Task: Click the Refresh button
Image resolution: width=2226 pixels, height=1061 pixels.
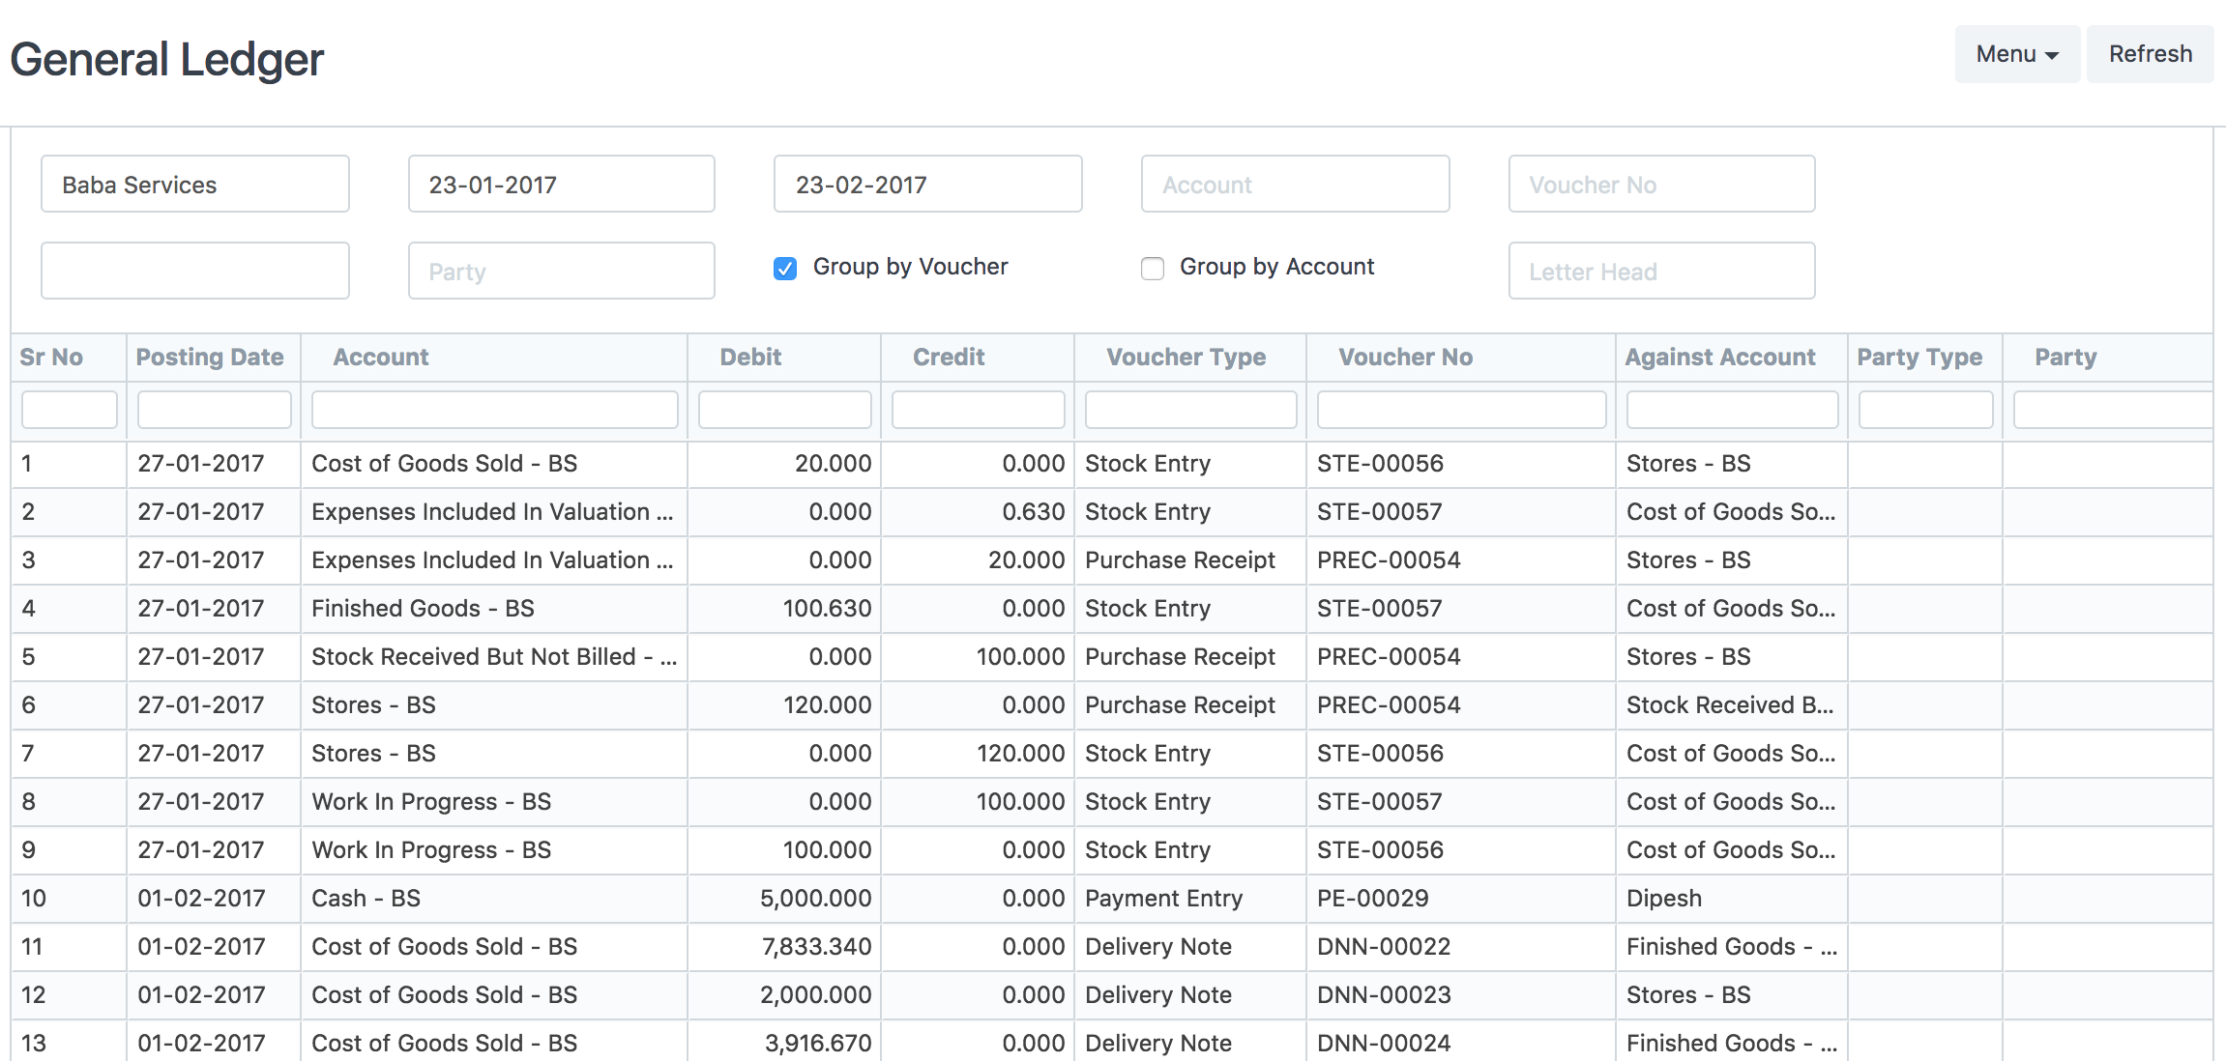Action: 2150,54
